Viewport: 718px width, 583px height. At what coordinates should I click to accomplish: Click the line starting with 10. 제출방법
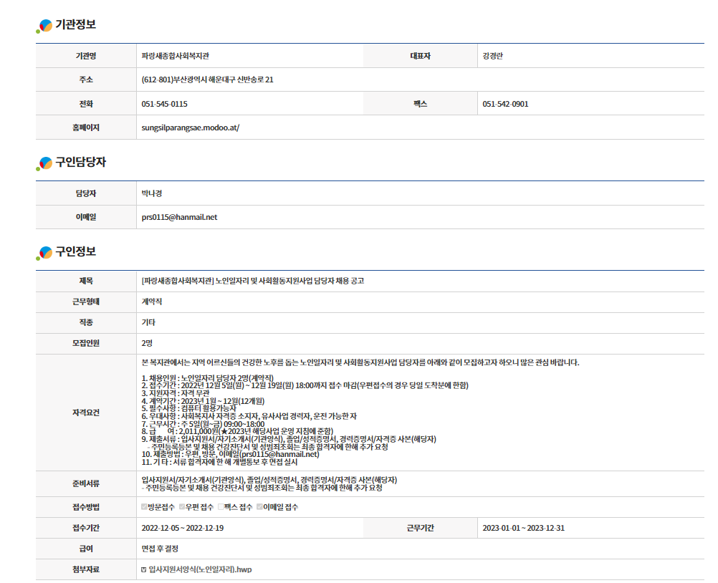[x=230, y=454]
